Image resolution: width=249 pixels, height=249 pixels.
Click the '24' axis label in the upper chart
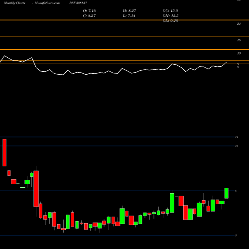coord(239,24)
